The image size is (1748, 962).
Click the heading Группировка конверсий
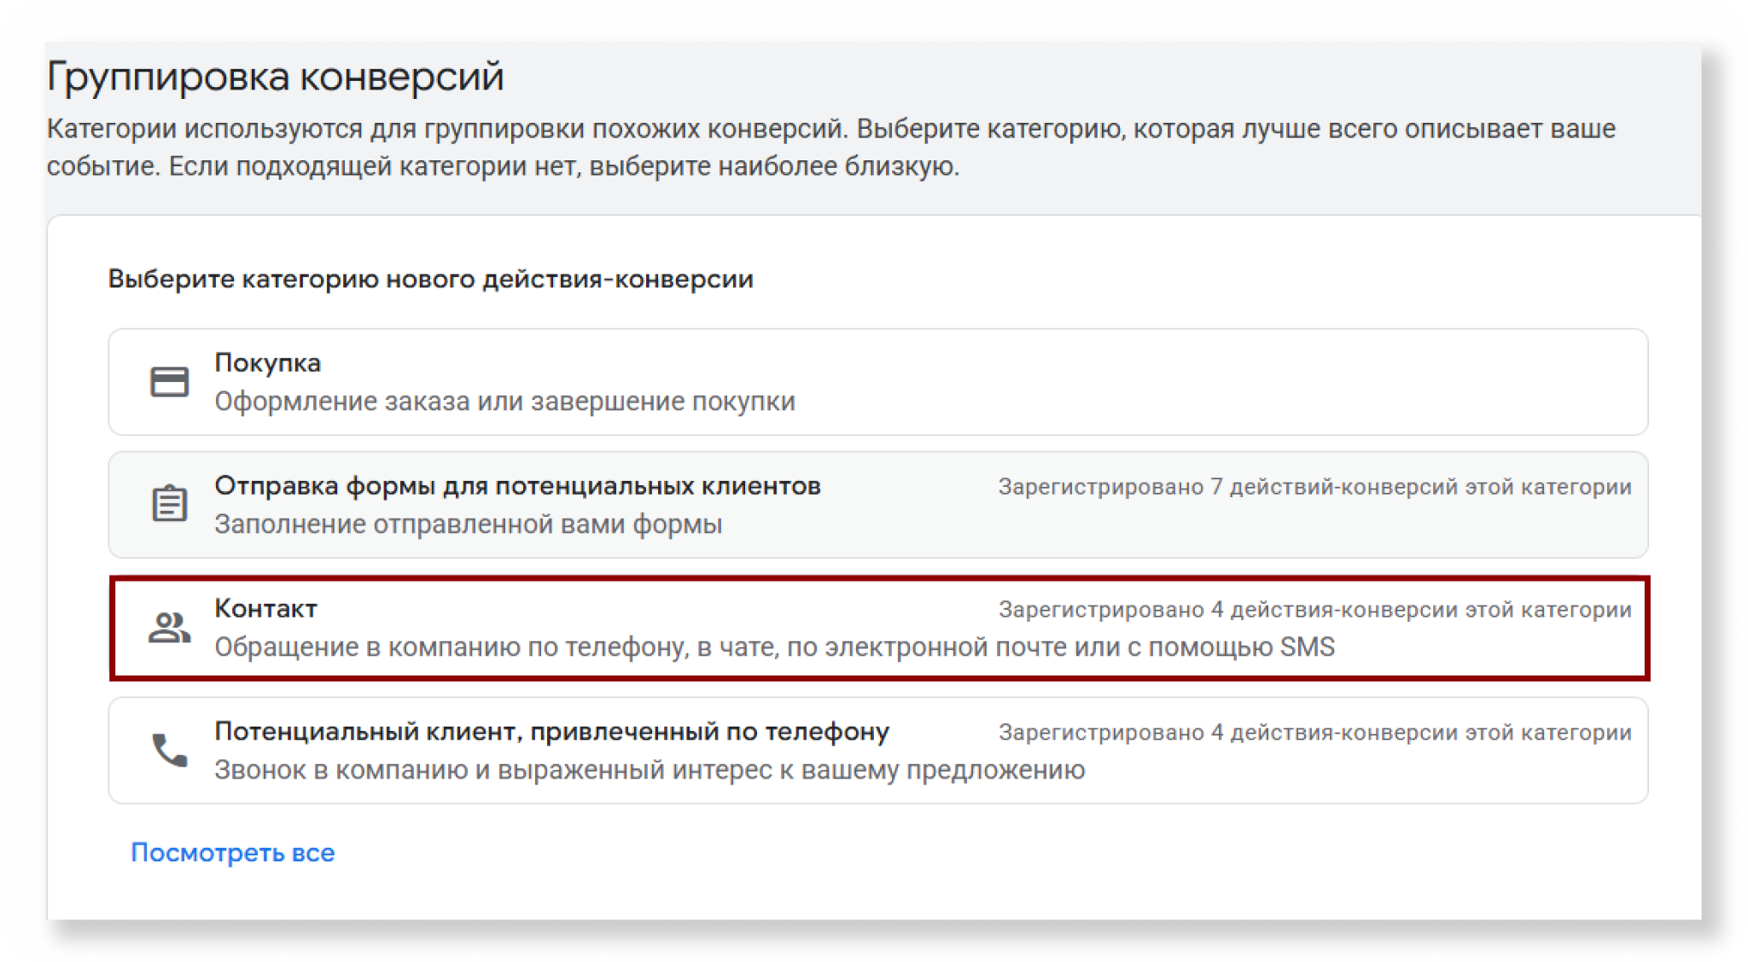275,77
